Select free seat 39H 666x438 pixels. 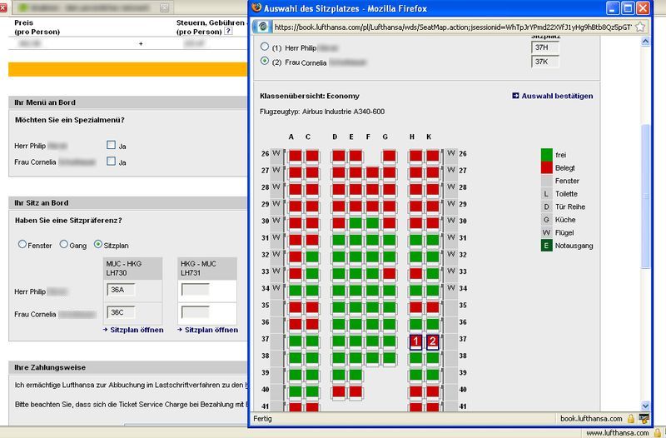coord(415,375)
